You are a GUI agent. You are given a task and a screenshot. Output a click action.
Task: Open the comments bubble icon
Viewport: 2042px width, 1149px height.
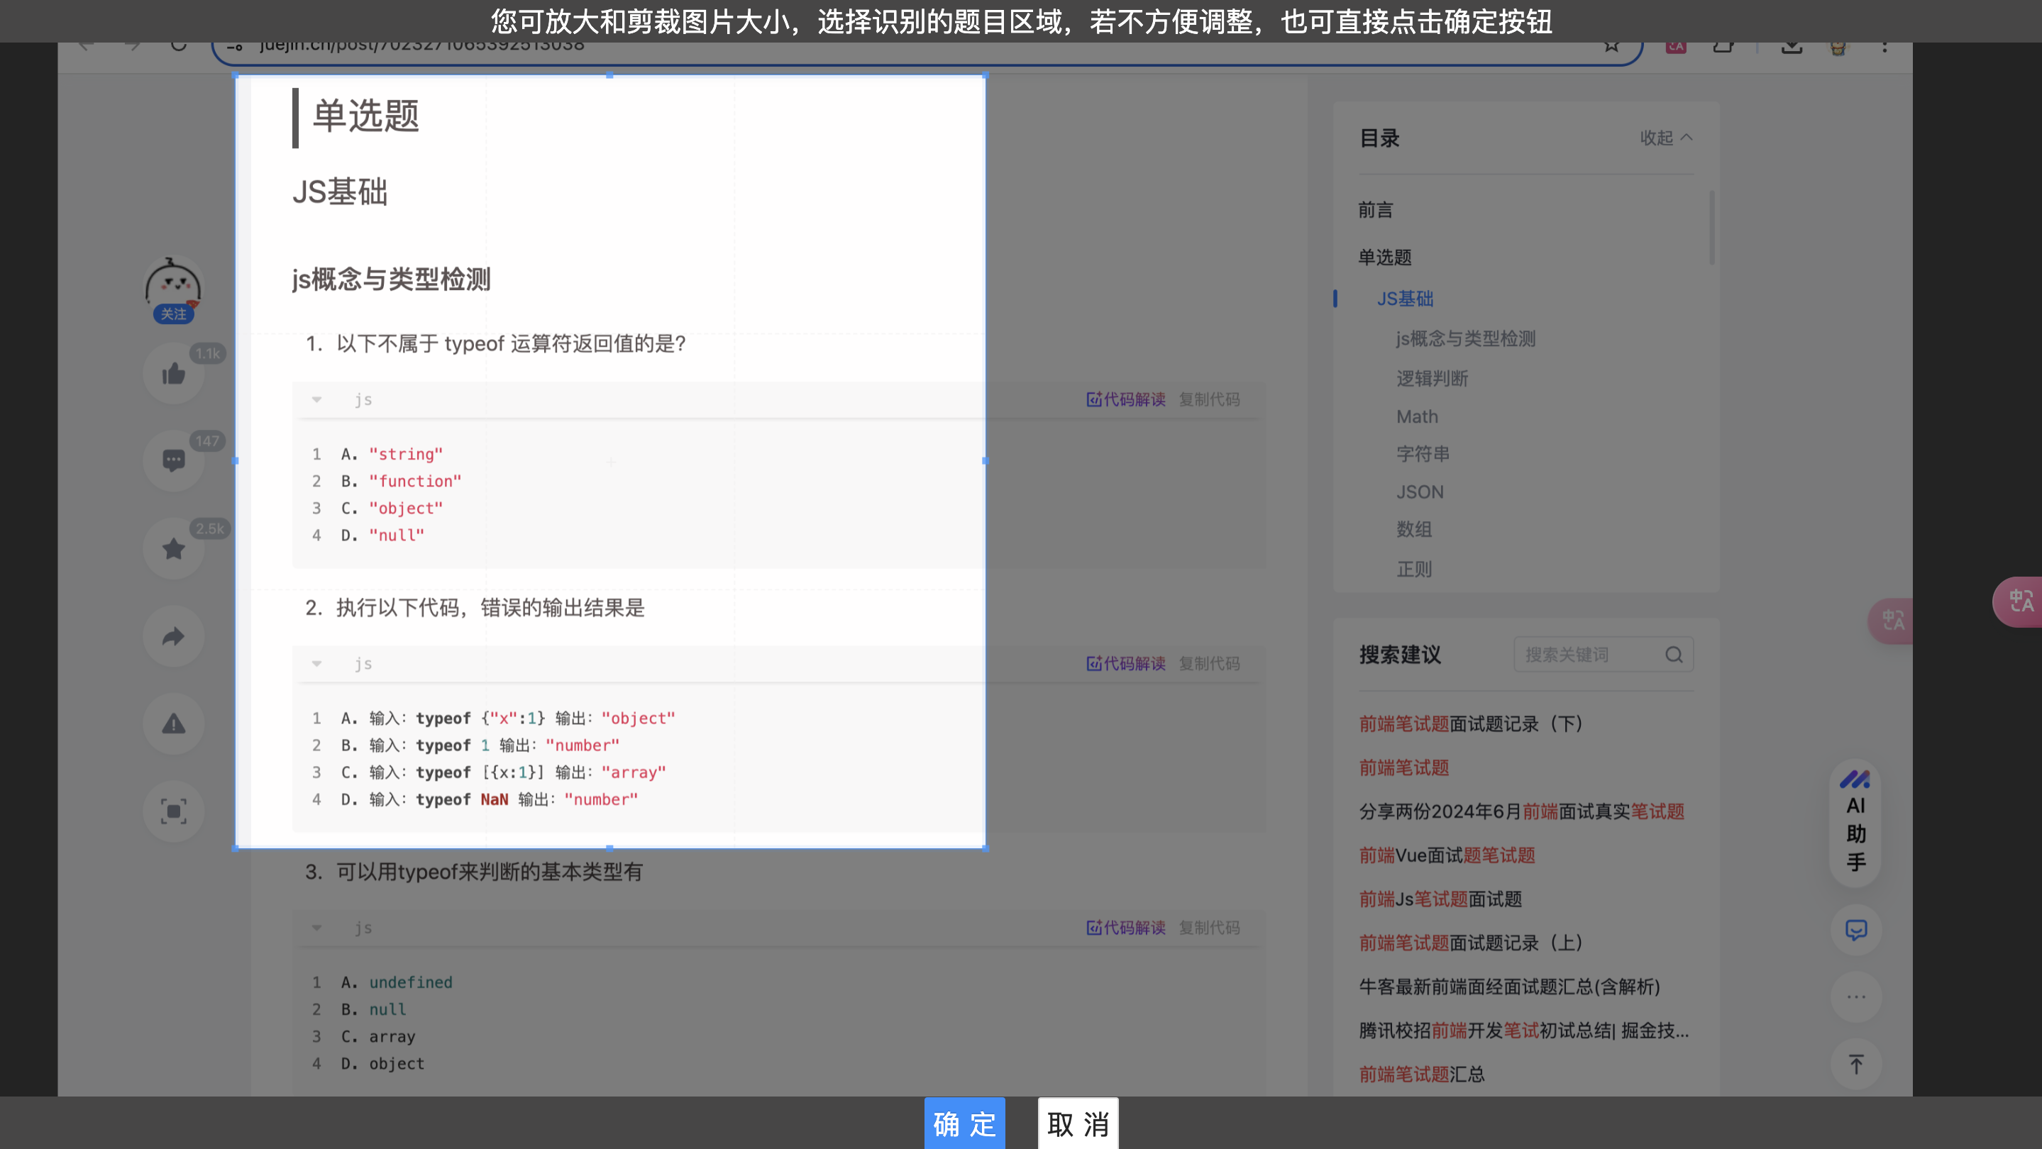click(174, 460)
